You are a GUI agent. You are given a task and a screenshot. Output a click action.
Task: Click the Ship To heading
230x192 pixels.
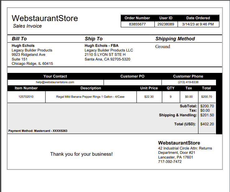coord(94,39)
